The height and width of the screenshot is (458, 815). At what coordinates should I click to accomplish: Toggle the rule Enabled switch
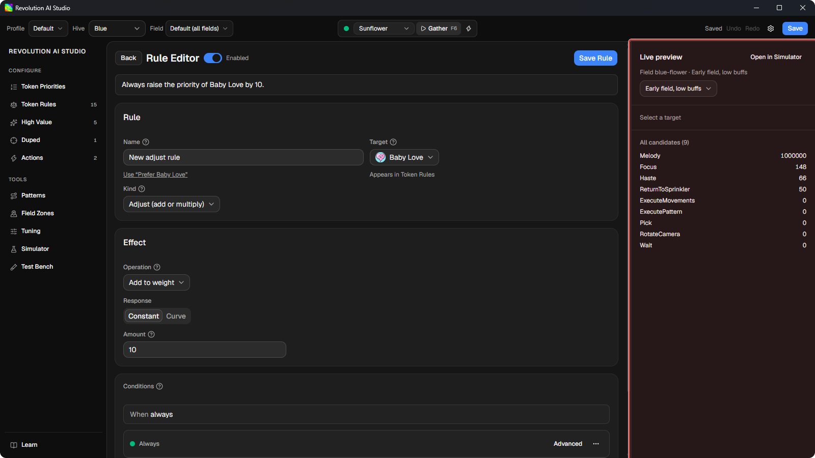(x=213, y=58)
